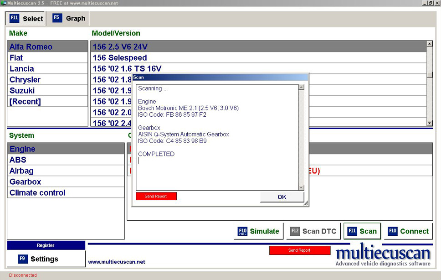
Task: Click scroll down arrow of Model/Version list
Action: [x=430, y=123]
